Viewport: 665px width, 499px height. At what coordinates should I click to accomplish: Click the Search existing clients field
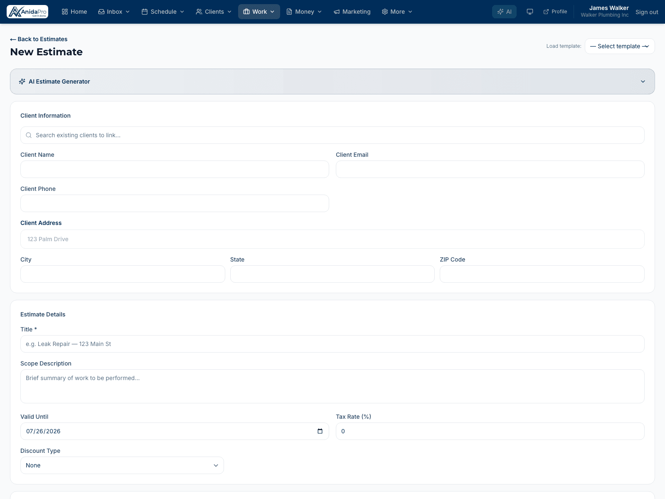tap(332, 135)
